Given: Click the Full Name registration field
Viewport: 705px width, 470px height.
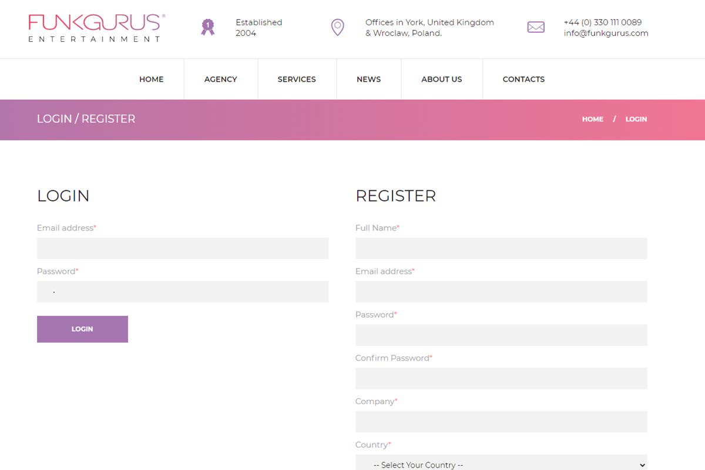Looking at the screenshot, I should pos(501,249).
